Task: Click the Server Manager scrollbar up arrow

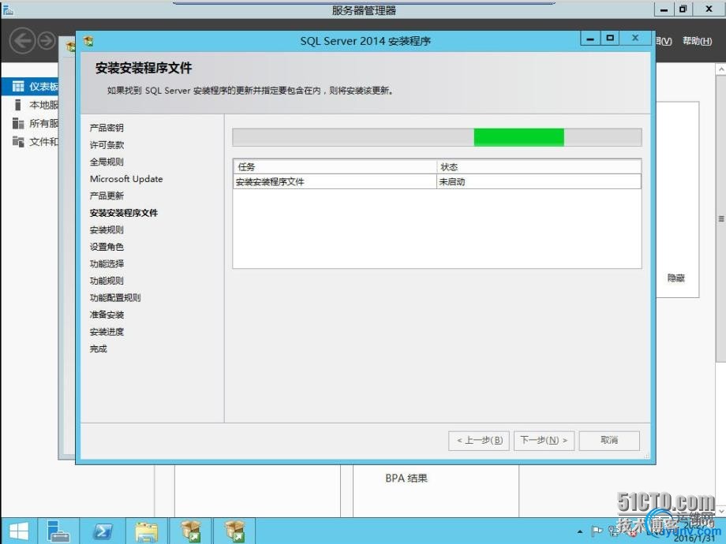Action: [x=721, y=69]
